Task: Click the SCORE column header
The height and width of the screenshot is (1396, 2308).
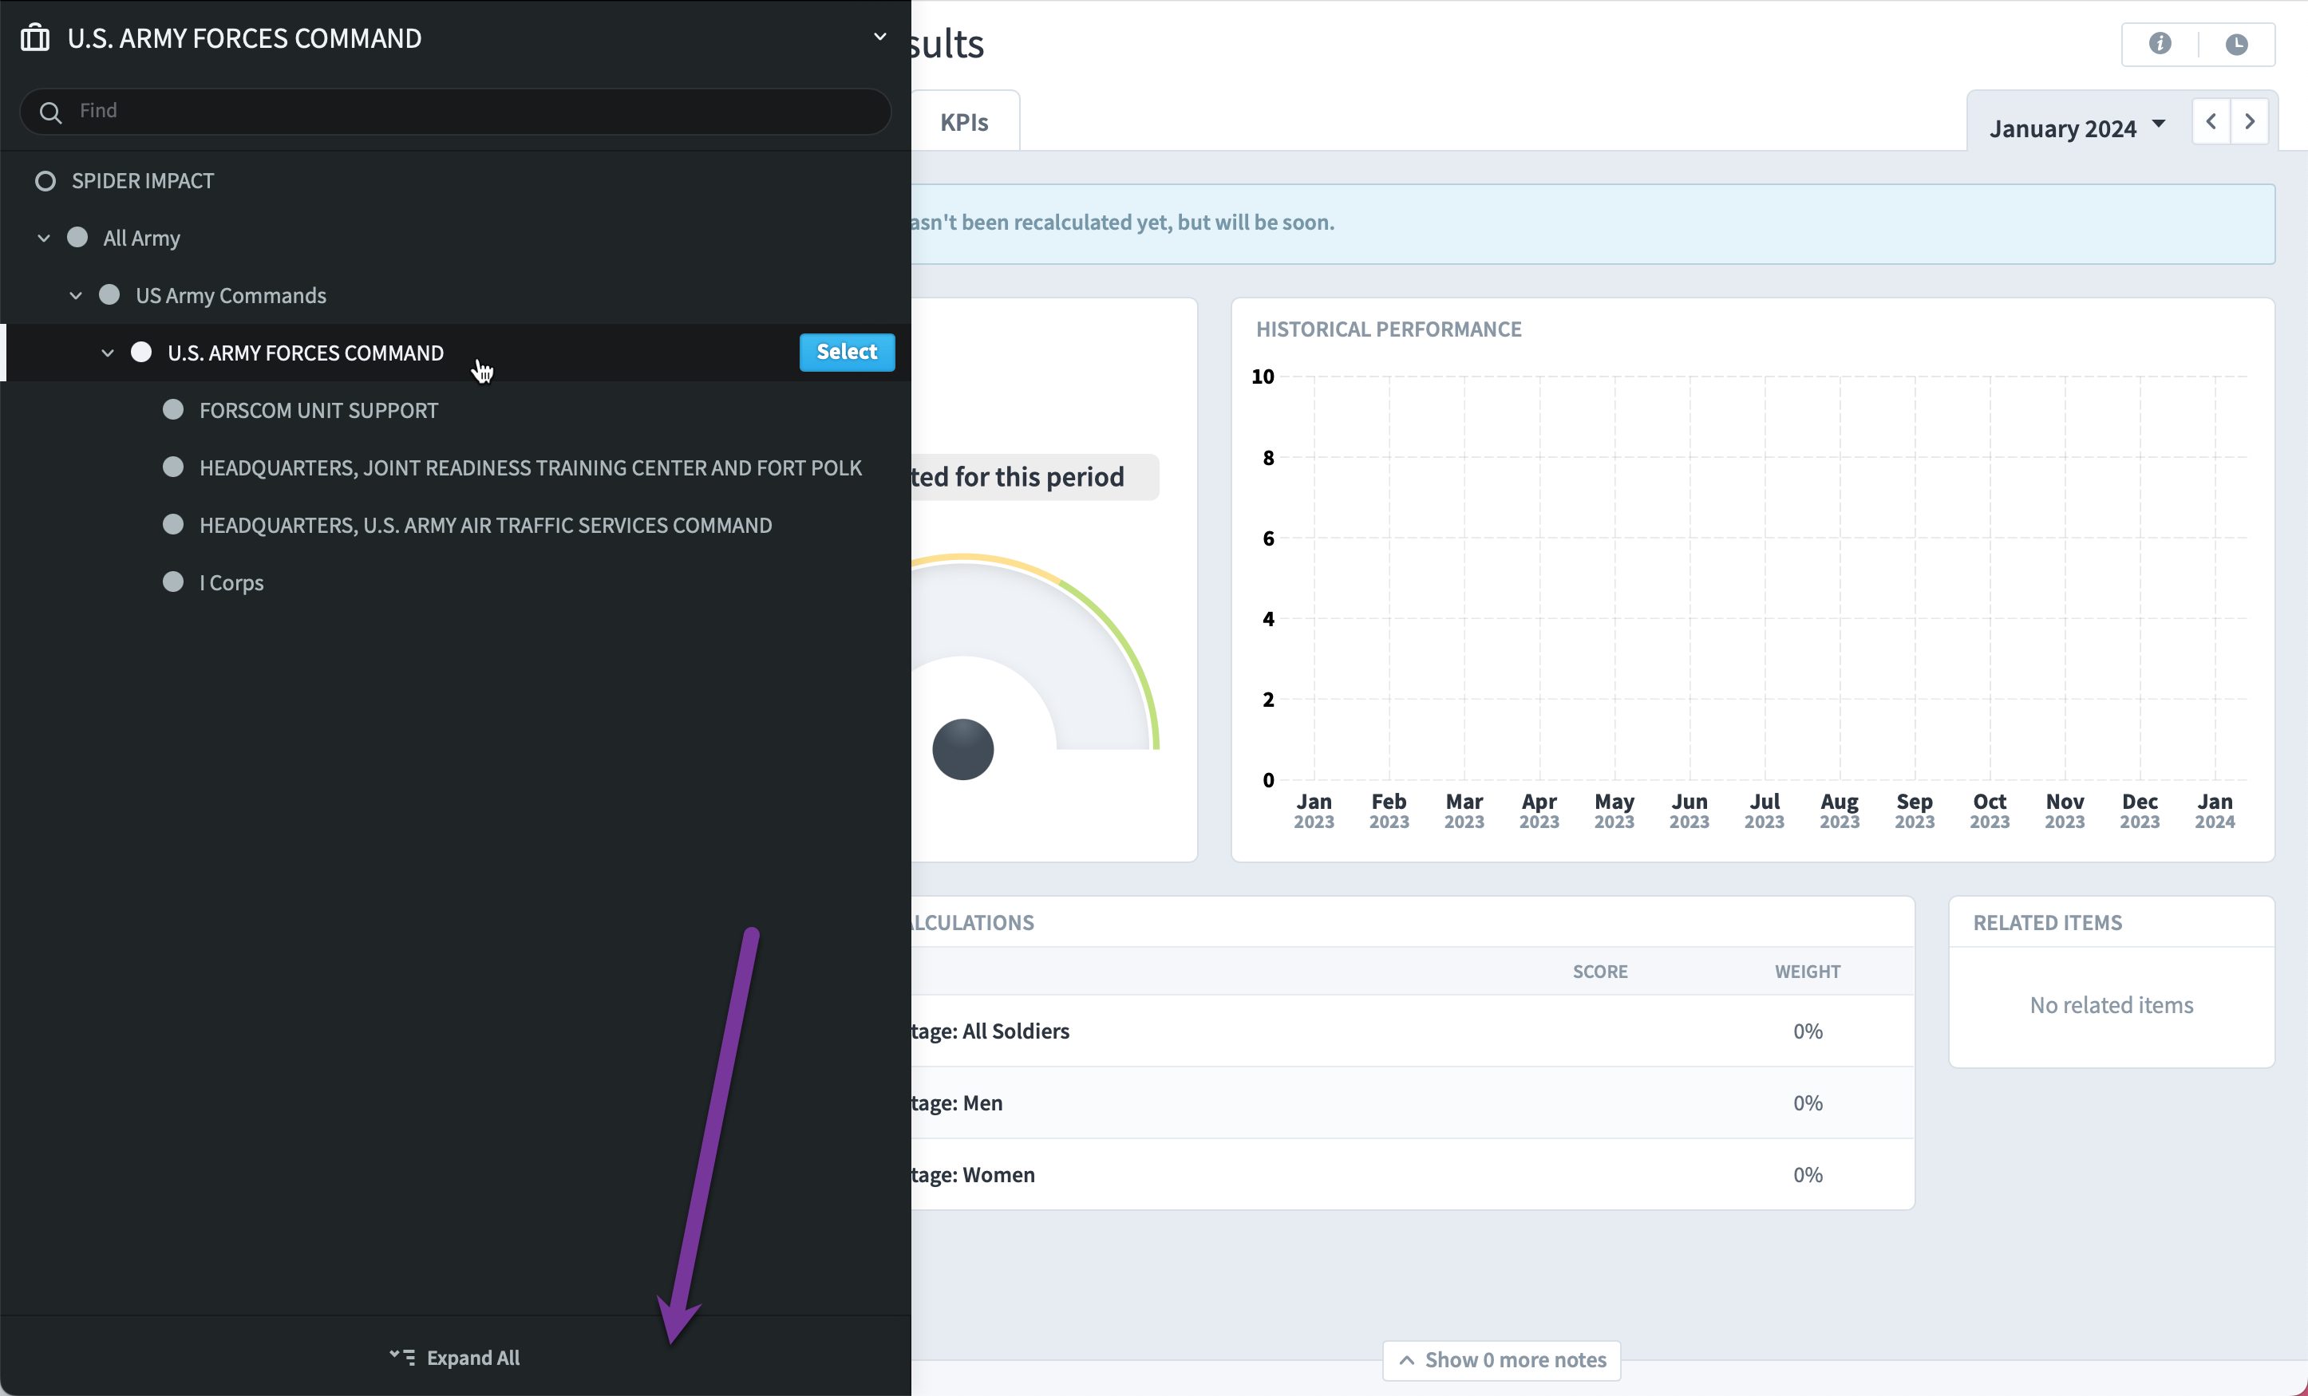Action: [x=1600, y=972]
